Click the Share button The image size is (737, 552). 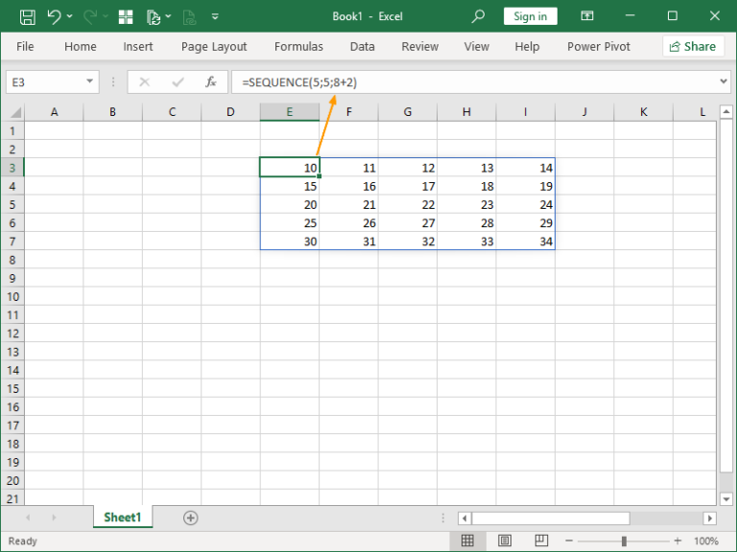693,46
